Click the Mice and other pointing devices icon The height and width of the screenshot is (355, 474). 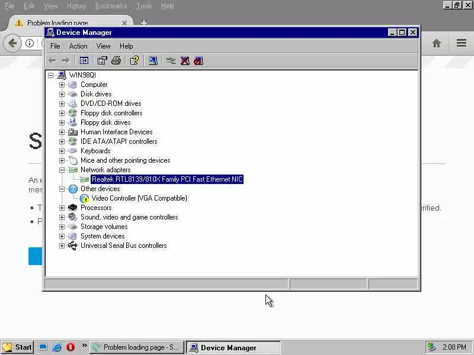72,160
